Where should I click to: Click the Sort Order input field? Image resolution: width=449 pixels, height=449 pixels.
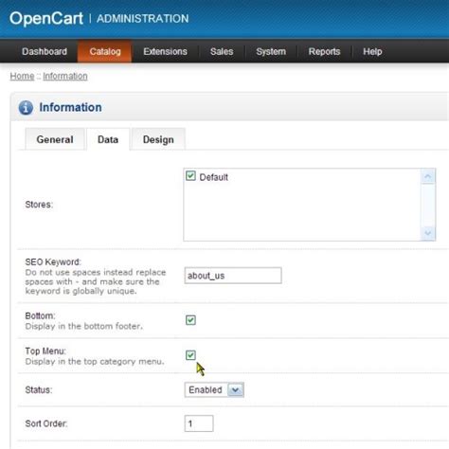coord(199,423)
